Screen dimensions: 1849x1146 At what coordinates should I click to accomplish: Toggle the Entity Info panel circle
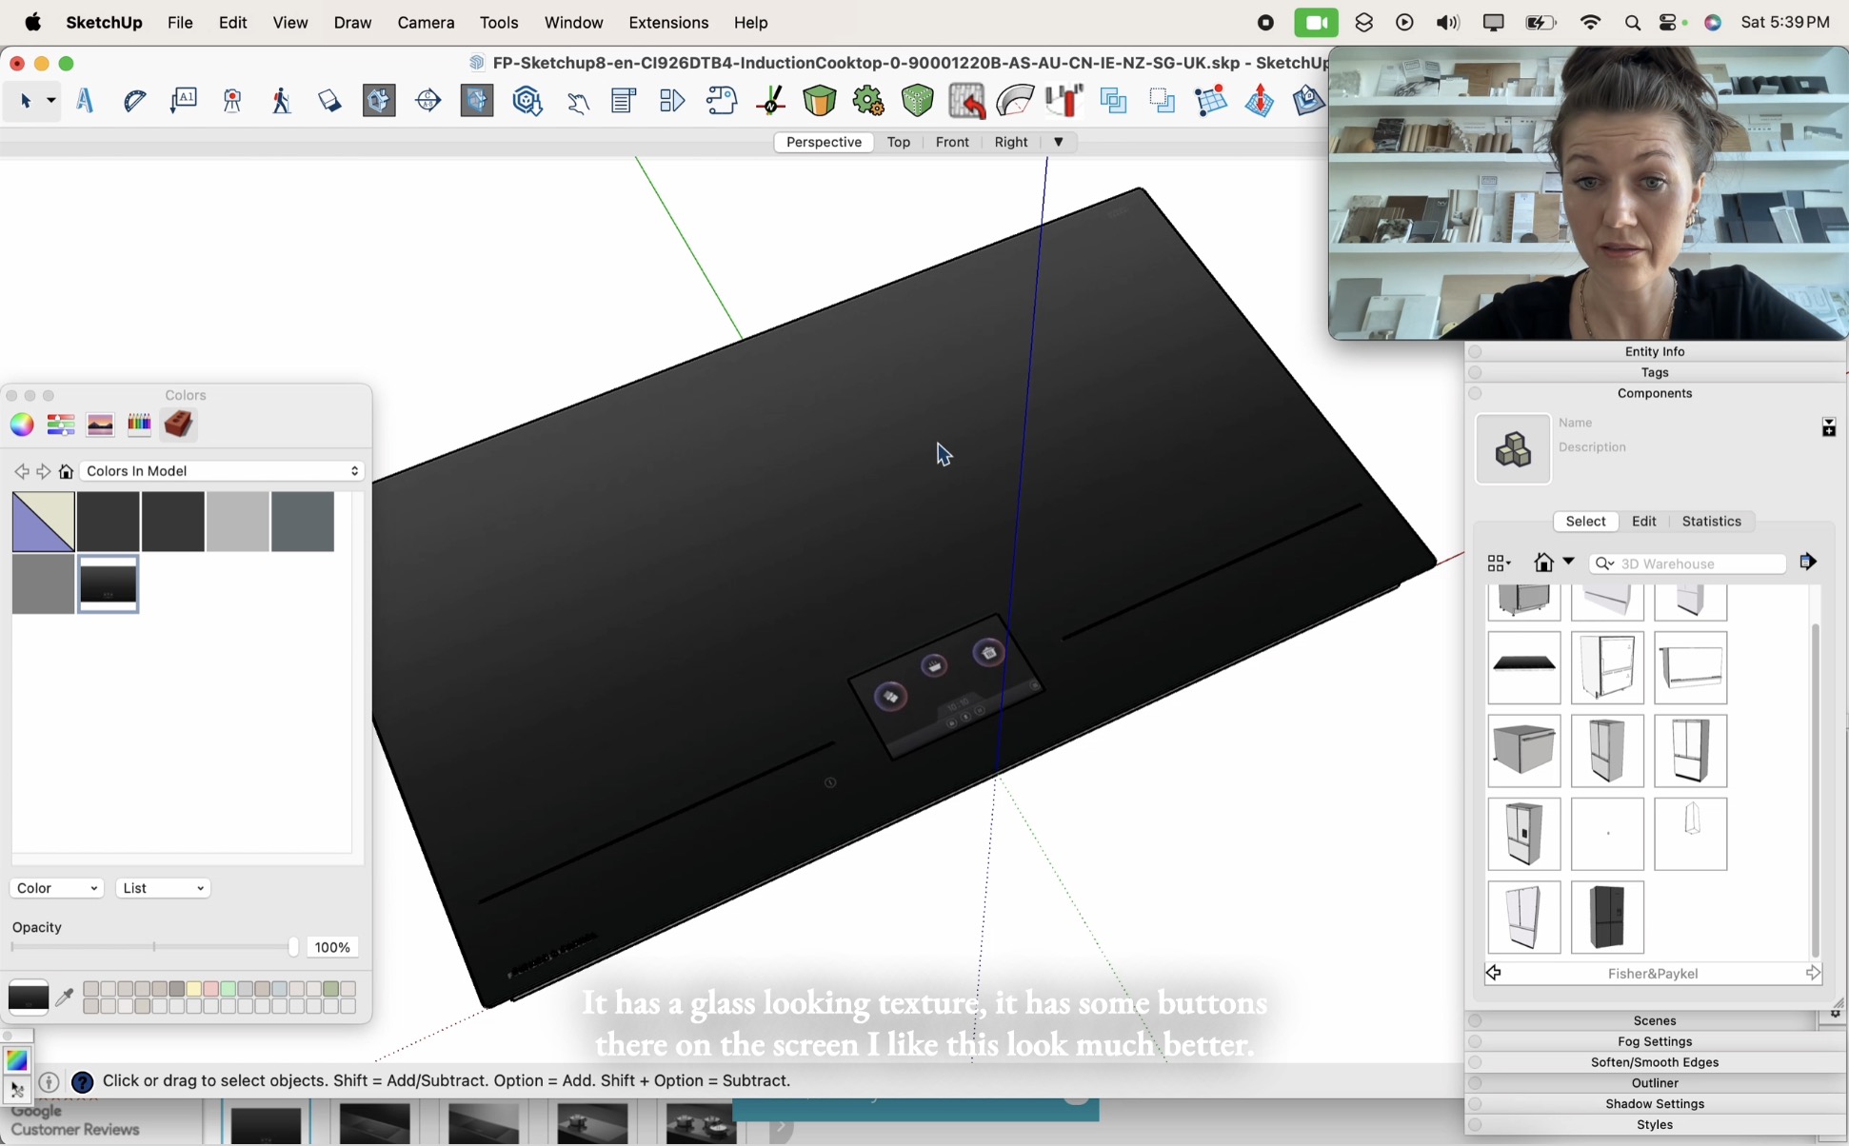(x=1476, y=351)
